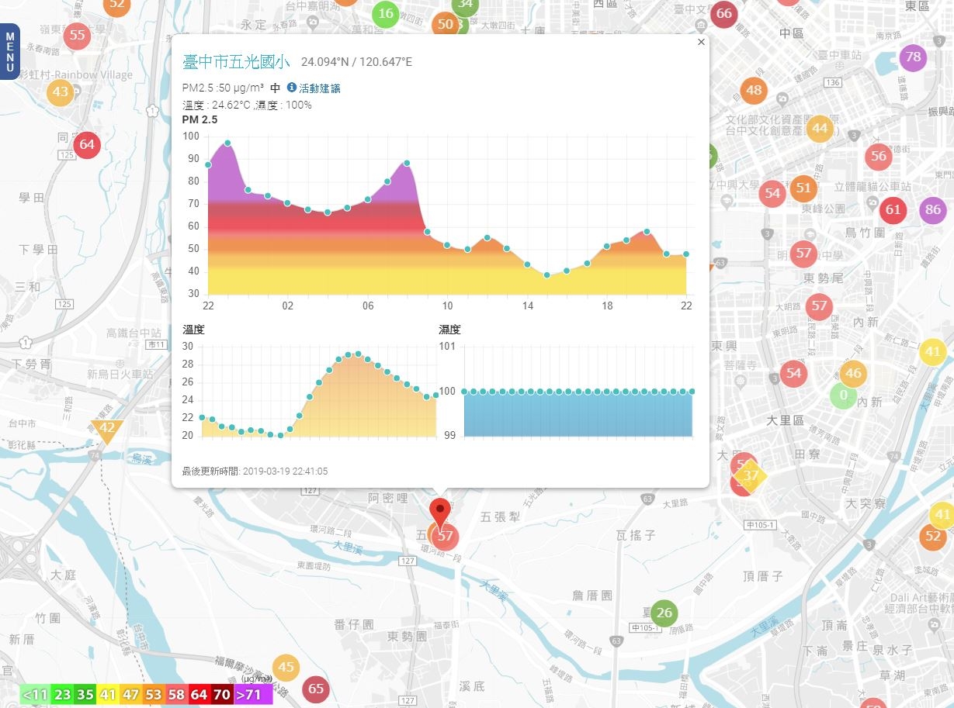Screen dimensions: 954x708
Task: Click the 41 legend color swatch
Action: pos(108,695)
